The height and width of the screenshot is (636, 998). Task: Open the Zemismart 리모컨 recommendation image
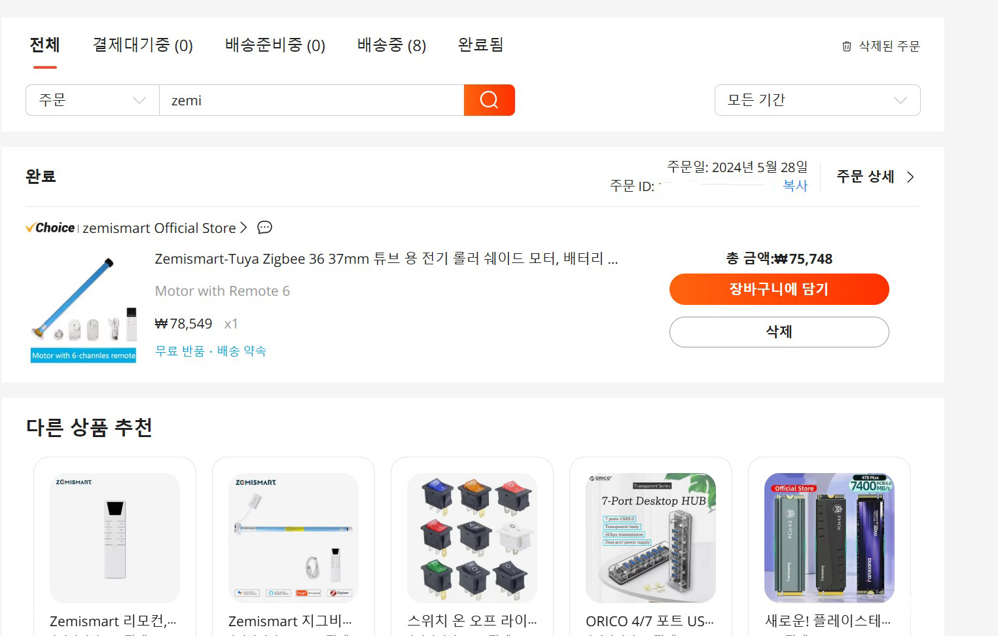pyautogui.click(x=115, y=538)
